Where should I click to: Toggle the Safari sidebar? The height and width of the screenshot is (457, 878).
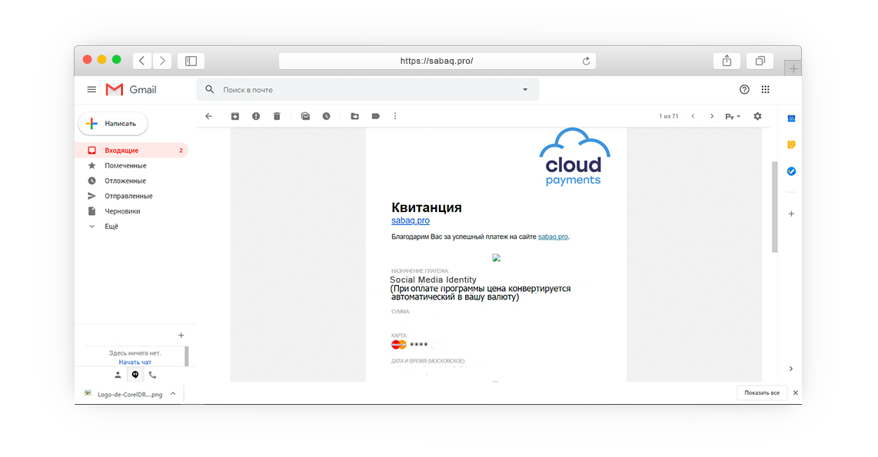pyautogui.click(x=191, y=61)
